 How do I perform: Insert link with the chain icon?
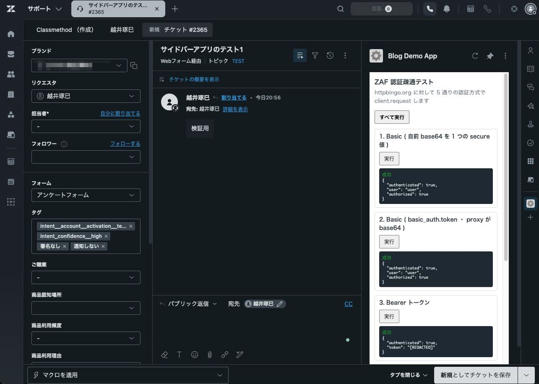pyautogui.click(x=225, y=355)
